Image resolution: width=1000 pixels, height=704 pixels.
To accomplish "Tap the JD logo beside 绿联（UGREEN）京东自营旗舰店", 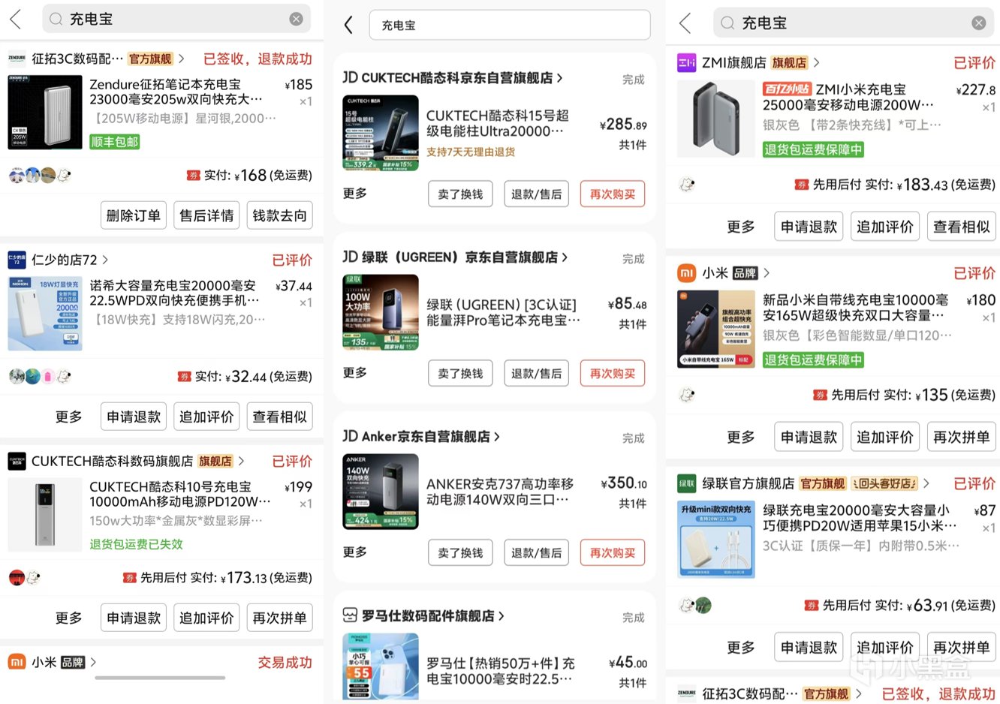I will point(350,257).
